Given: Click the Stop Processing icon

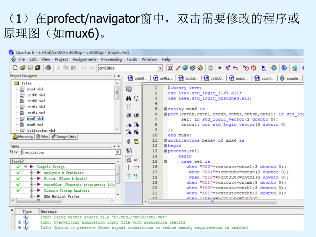Looking at the screenshot, I should pos(210,68).
